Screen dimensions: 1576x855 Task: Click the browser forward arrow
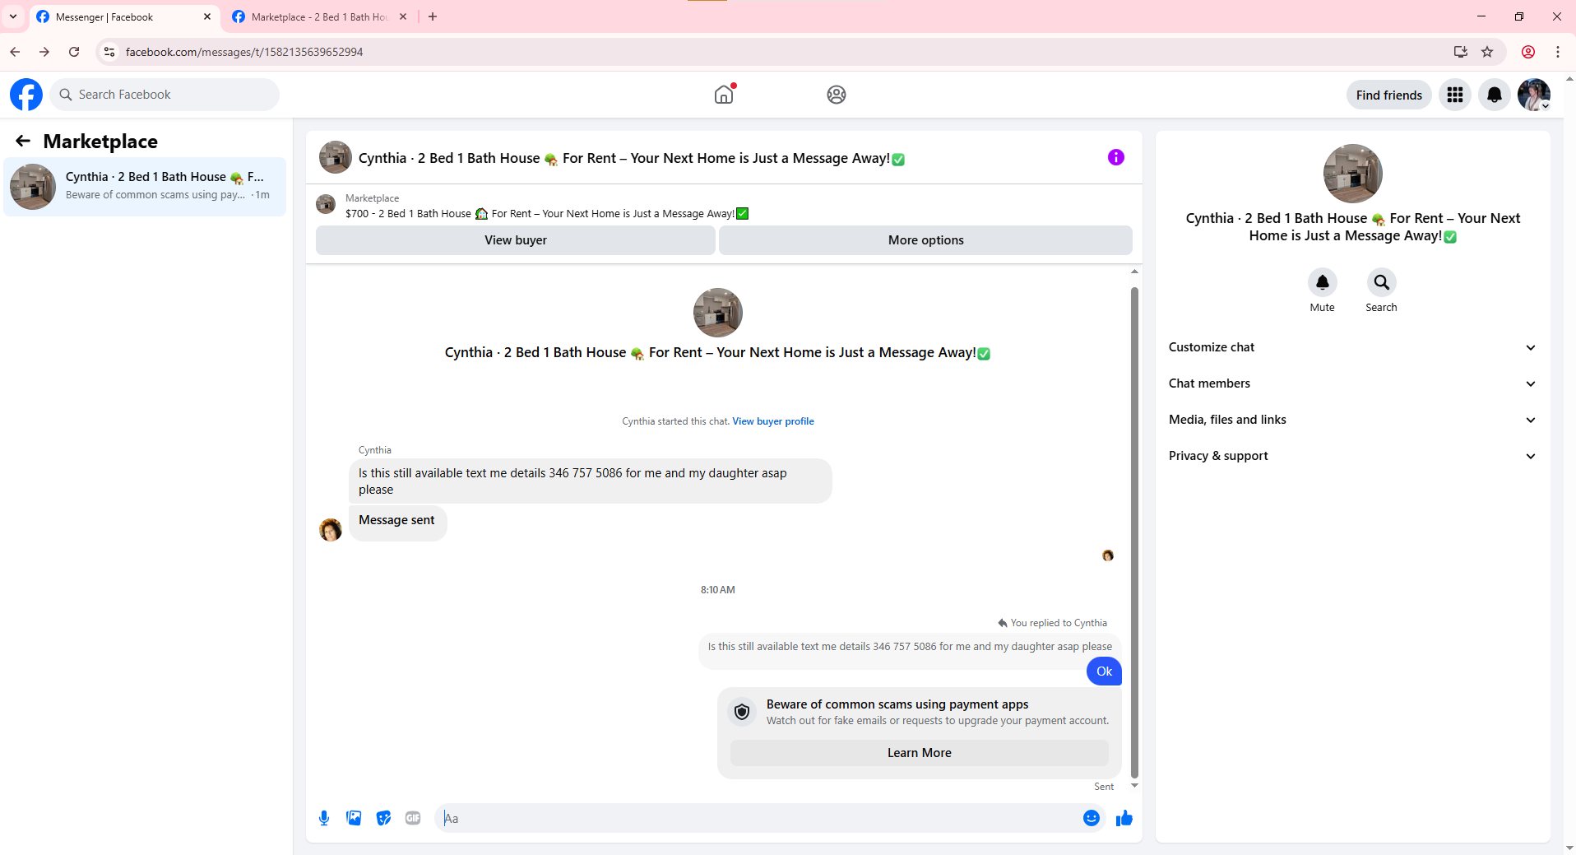point(44,52)
